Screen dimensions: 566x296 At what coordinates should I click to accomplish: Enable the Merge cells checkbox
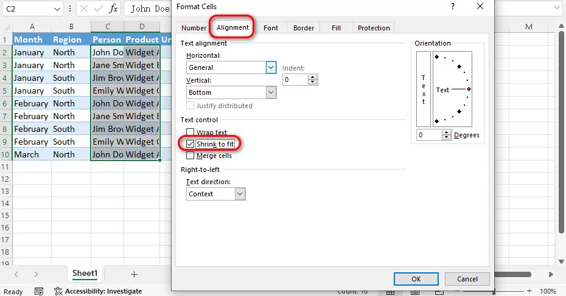(190, 156)
